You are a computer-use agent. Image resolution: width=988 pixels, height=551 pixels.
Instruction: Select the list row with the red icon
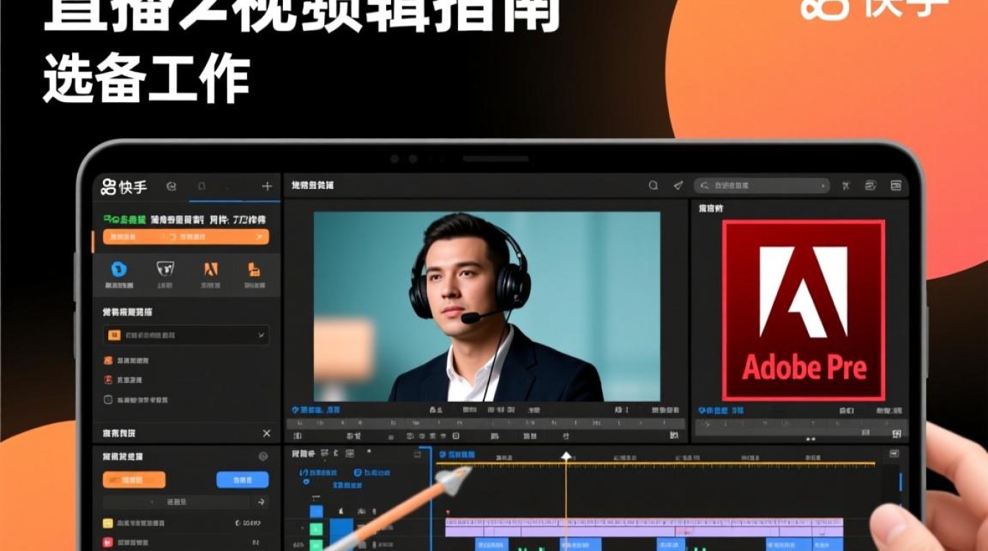pyautogui.click(x=124, y=380)
